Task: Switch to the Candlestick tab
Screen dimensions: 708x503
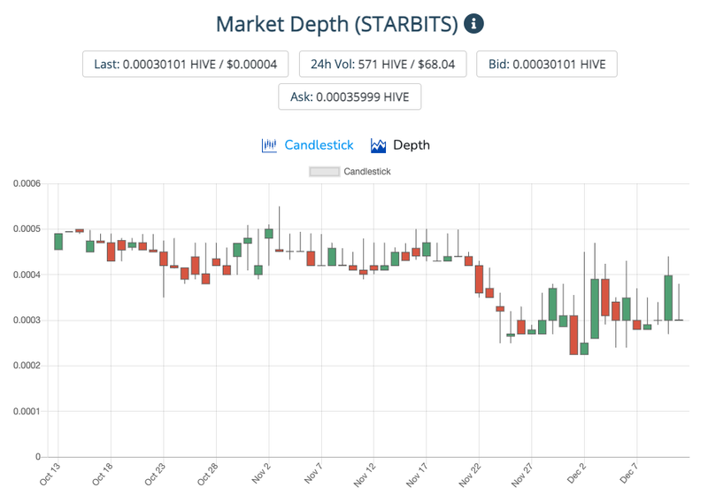Action: pos(319,145)
